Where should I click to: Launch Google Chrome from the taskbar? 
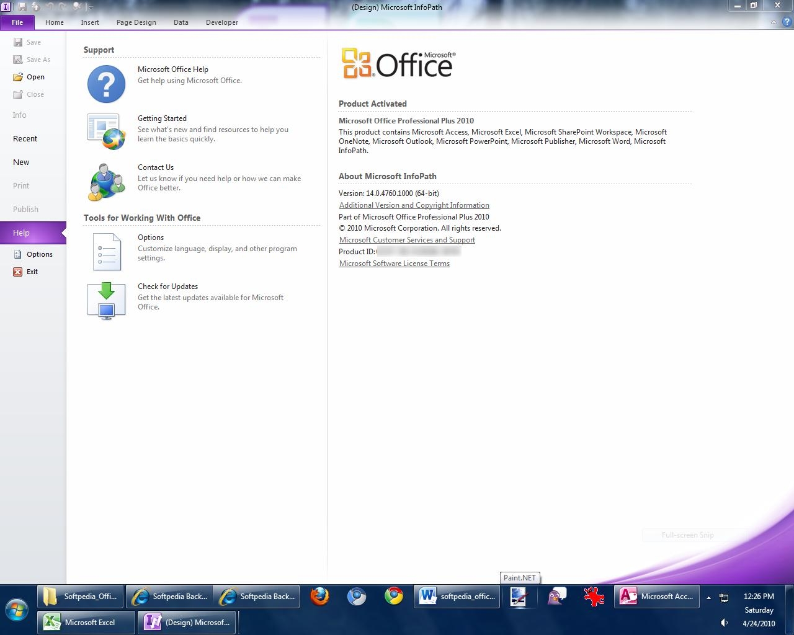pyautogui.click(x=394, y=597)
